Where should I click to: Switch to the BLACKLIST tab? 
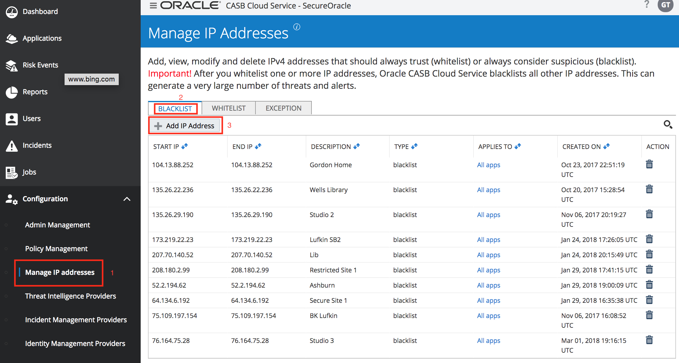point(175,109)
